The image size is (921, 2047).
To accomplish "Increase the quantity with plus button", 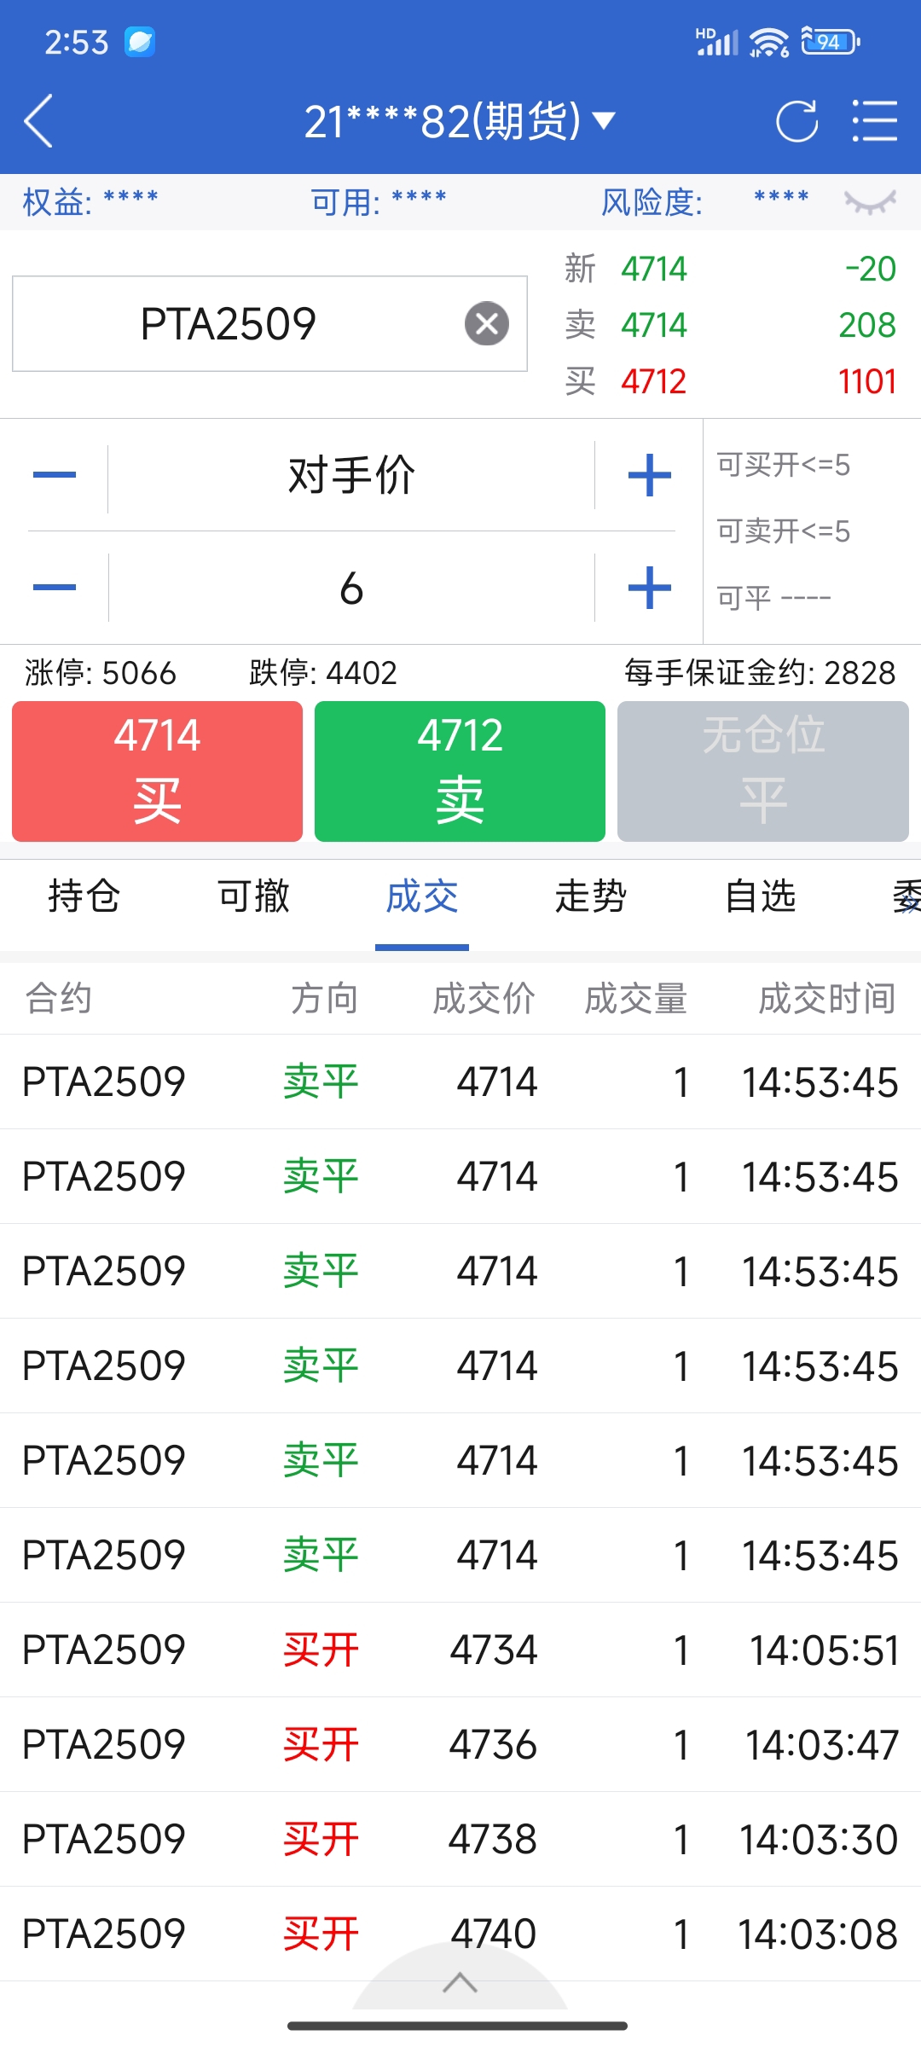I will (x=650, y=588).
